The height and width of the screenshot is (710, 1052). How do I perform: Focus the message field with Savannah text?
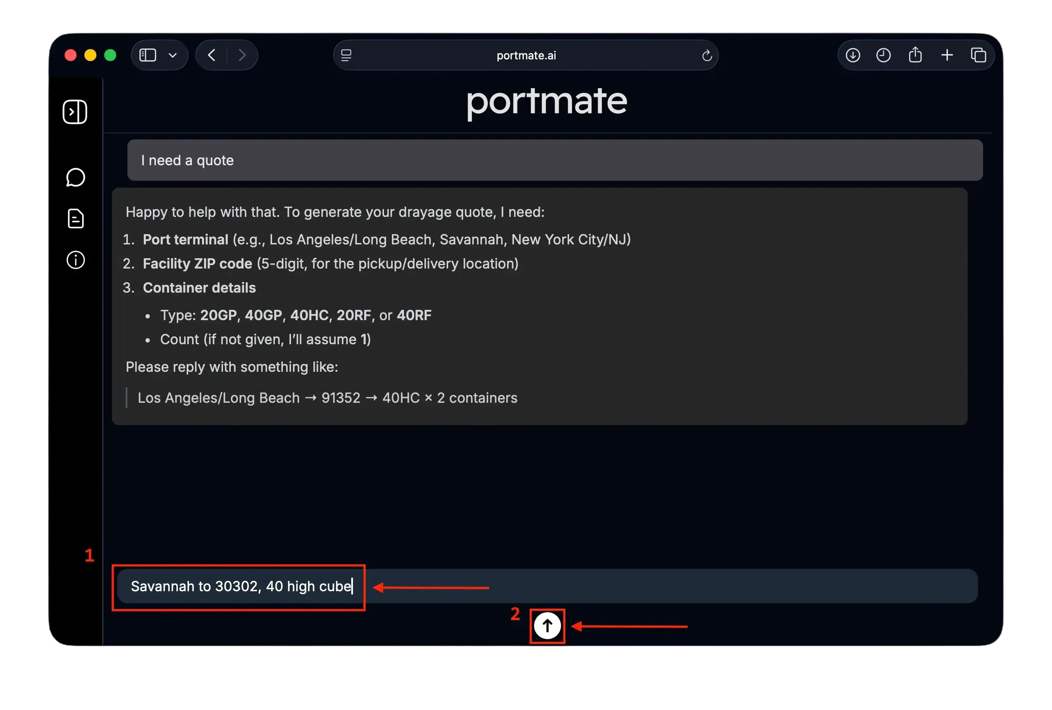click(547, 587)
